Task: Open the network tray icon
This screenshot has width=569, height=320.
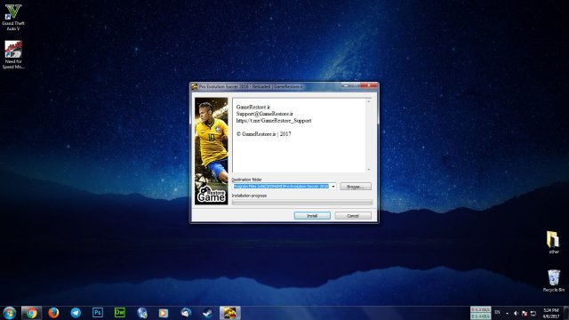Action: [533, 313]
